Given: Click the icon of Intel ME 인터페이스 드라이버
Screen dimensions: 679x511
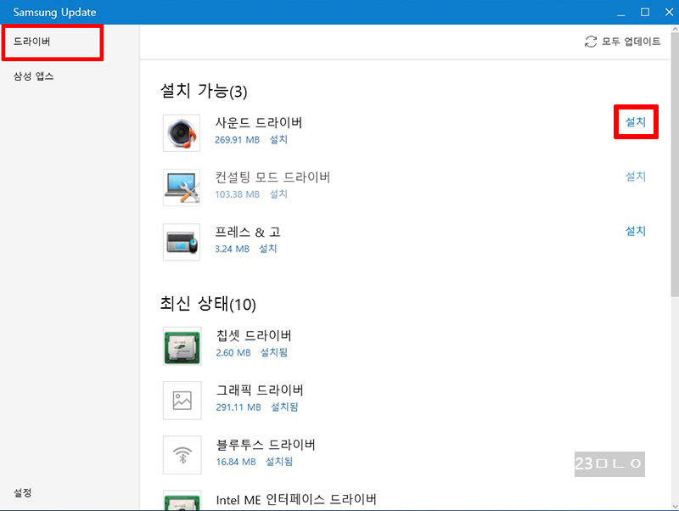Looking at the screenshot, I should point(182,501).
